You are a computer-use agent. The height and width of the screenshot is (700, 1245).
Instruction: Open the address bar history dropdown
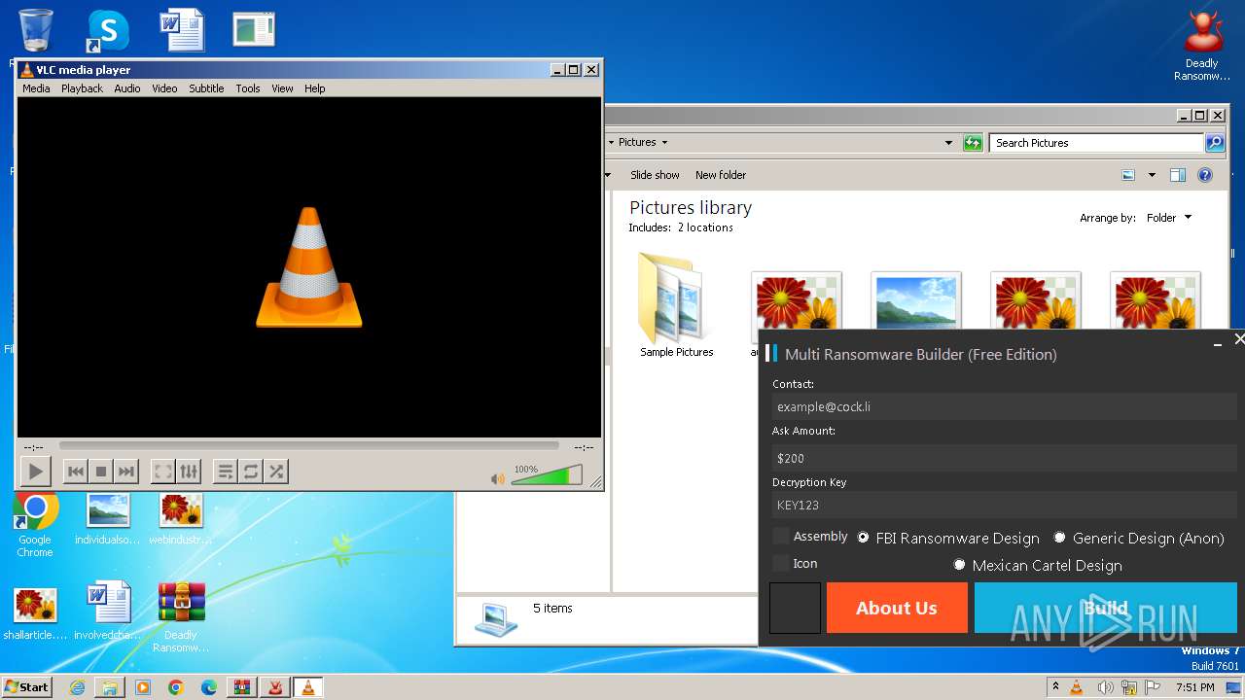(x=948, y=143)
